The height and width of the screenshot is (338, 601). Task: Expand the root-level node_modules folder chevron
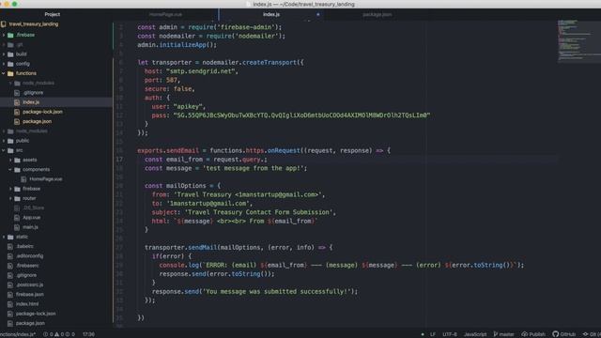click(x=4, y=131)
